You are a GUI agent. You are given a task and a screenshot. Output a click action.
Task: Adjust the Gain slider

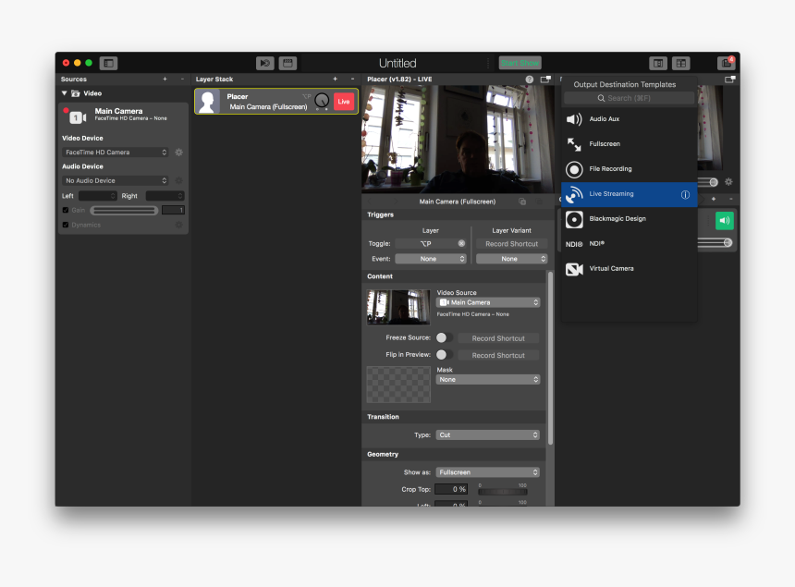124,211
